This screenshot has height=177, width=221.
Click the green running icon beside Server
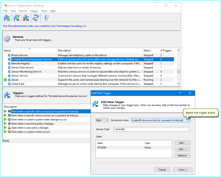5,80
